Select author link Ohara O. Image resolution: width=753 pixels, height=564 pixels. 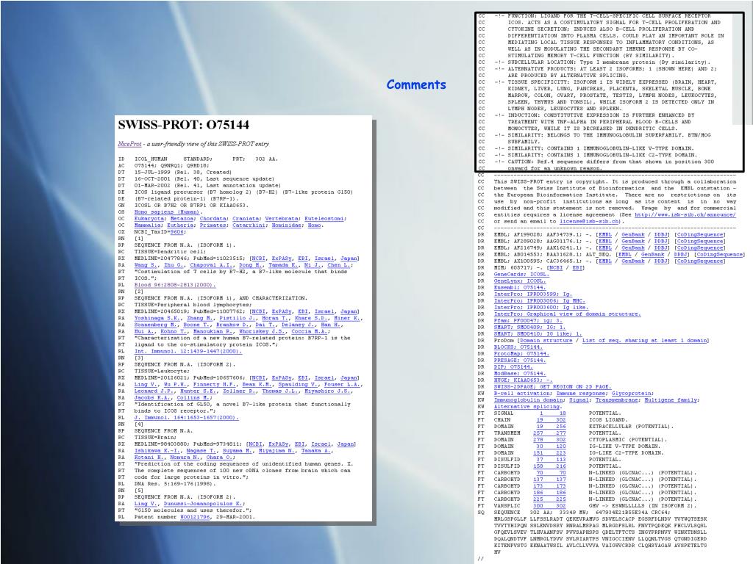tap(221, 458)
